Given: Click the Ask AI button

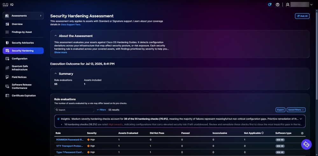Looking at the screenshot, I should [302, 16].
